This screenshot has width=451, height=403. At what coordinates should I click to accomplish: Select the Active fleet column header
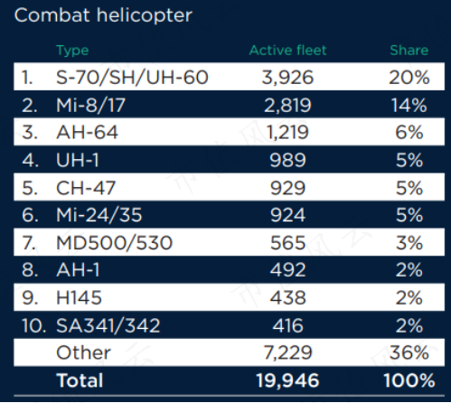[x=287, y=50]
